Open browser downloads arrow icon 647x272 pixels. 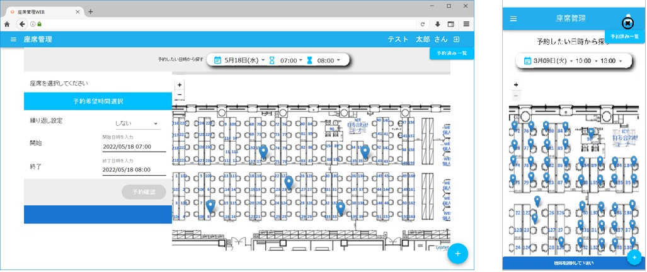pos(438,25)
